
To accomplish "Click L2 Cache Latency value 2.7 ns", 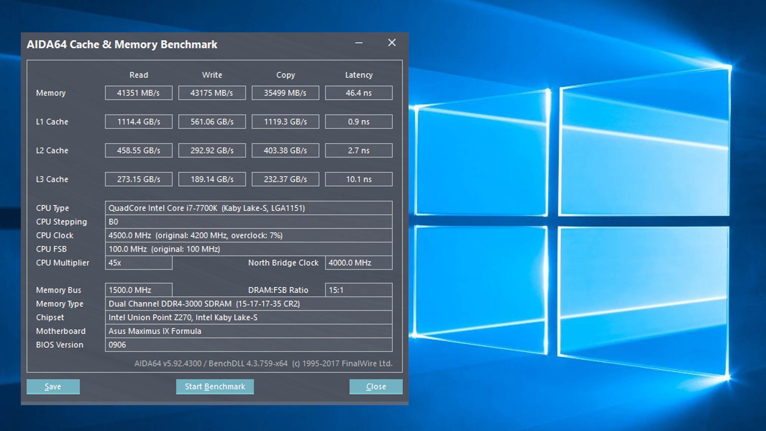I will pos(358,150).
